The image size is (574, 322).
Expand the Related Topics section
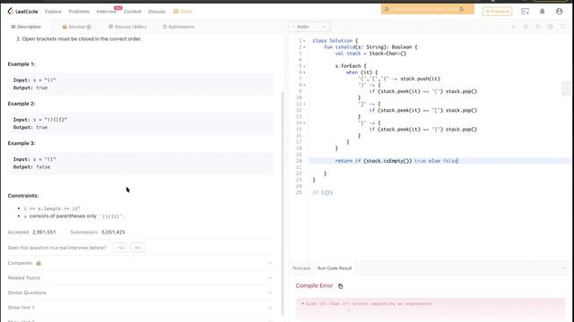(140, 278)
